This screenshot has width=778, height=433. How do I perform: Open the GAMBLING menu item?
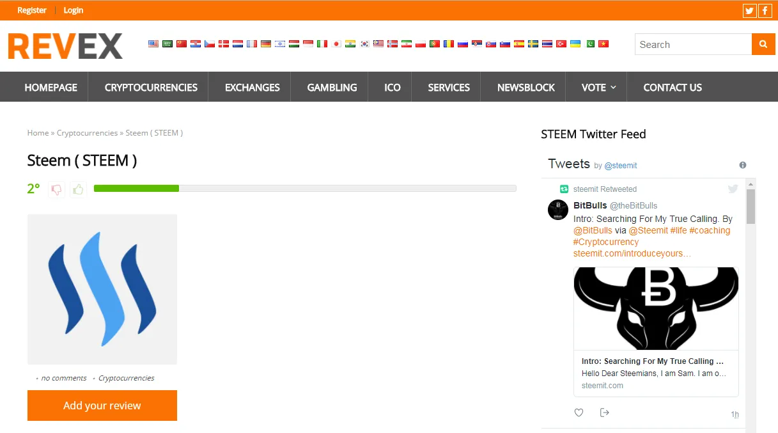(x=332, y=88)
